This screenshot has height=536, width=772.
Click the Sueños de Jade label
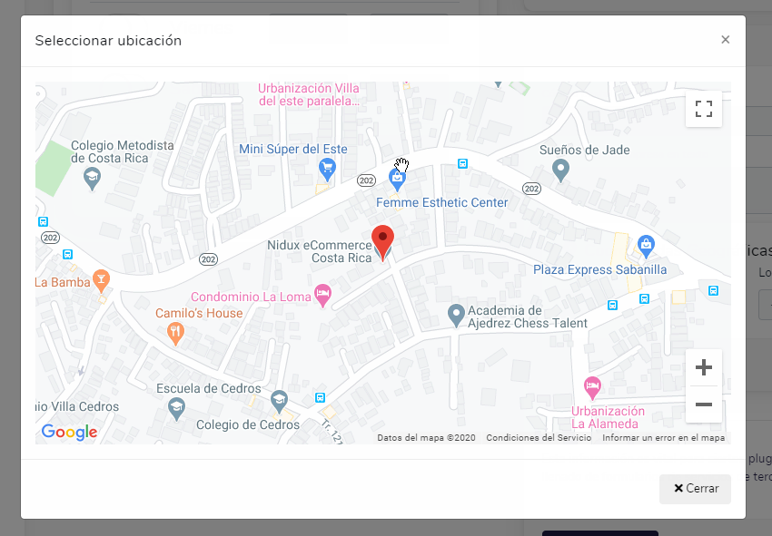click(584, 150)
